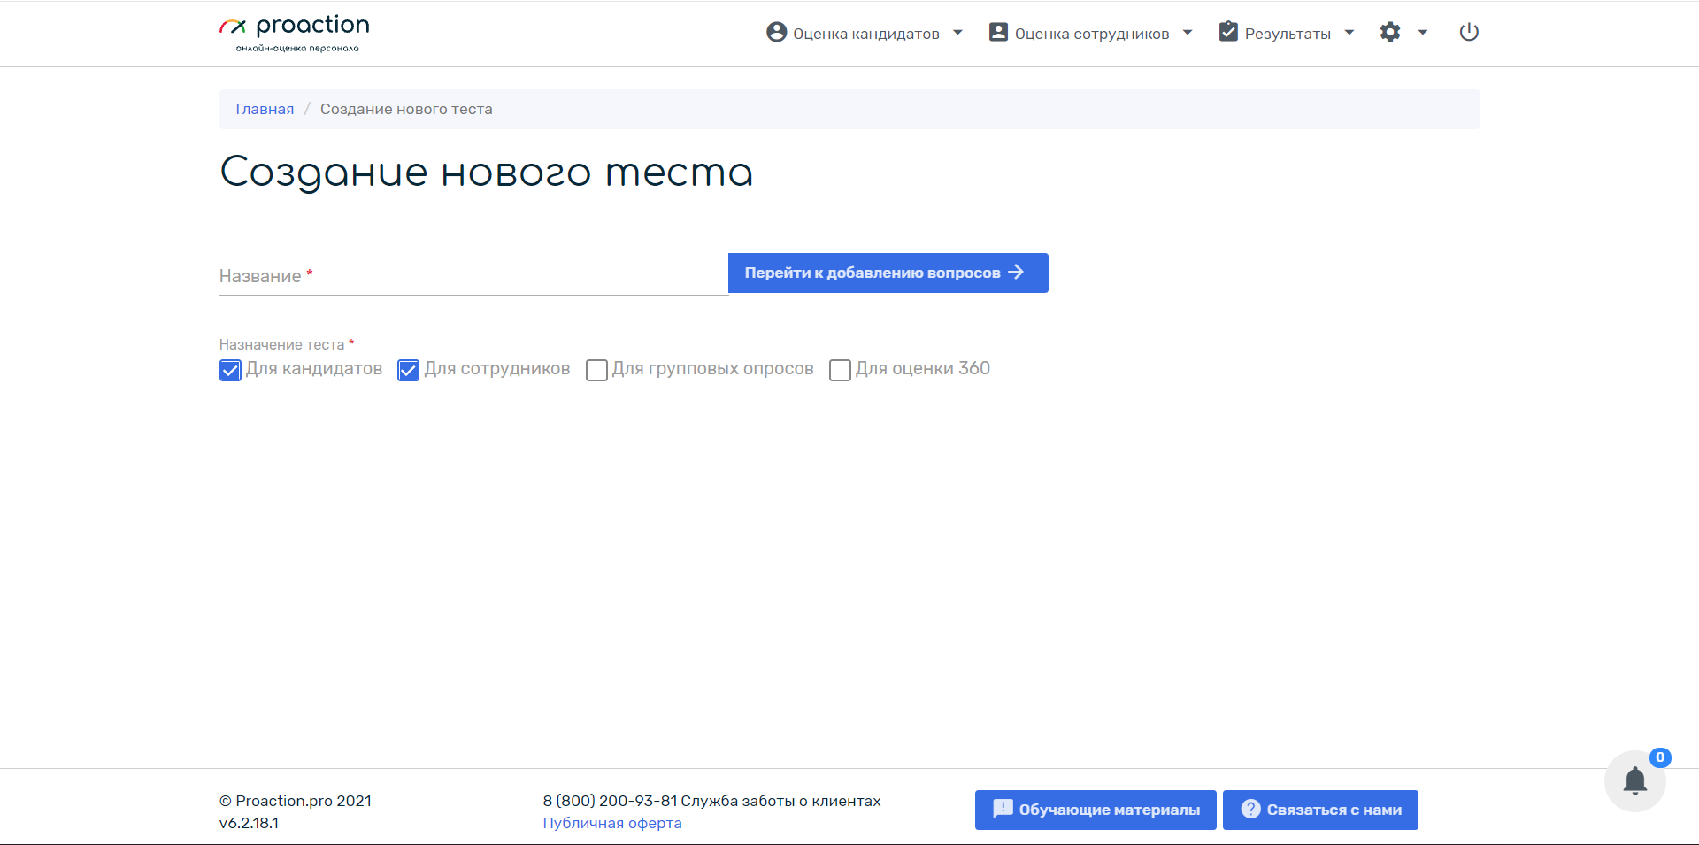This screenshot has width=1699, height=845.
Task: Click the results clipboard icon
Action: pyautogui.click(x=1228, y=32)
